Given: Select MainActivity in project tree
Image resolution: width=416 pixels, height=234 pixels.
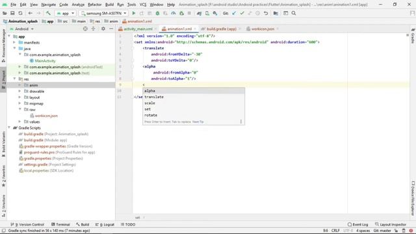Looking at the screenshot, I should coord(45,60).
